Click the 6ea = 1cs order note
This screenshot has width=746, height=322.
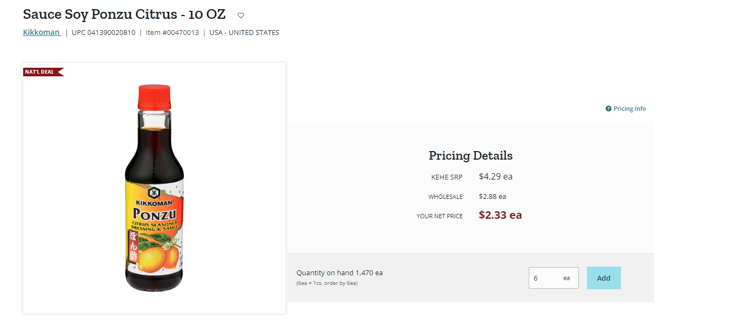click(x=327, y=283)
